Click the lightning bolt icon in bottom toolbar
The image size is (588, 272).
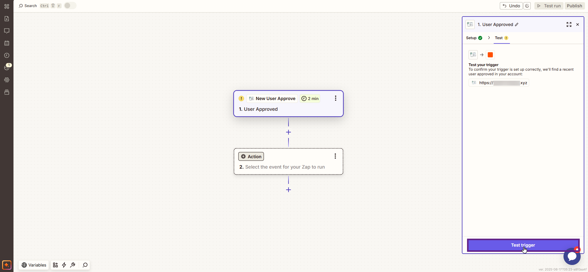click(x=64, y=265)
